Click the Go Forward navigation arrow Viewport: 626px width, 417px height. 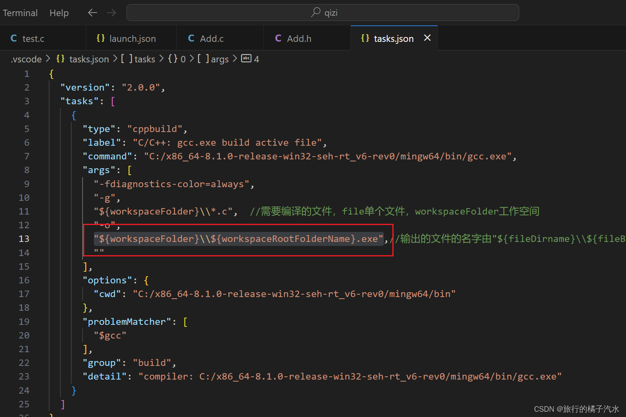(x=111, y=12)
